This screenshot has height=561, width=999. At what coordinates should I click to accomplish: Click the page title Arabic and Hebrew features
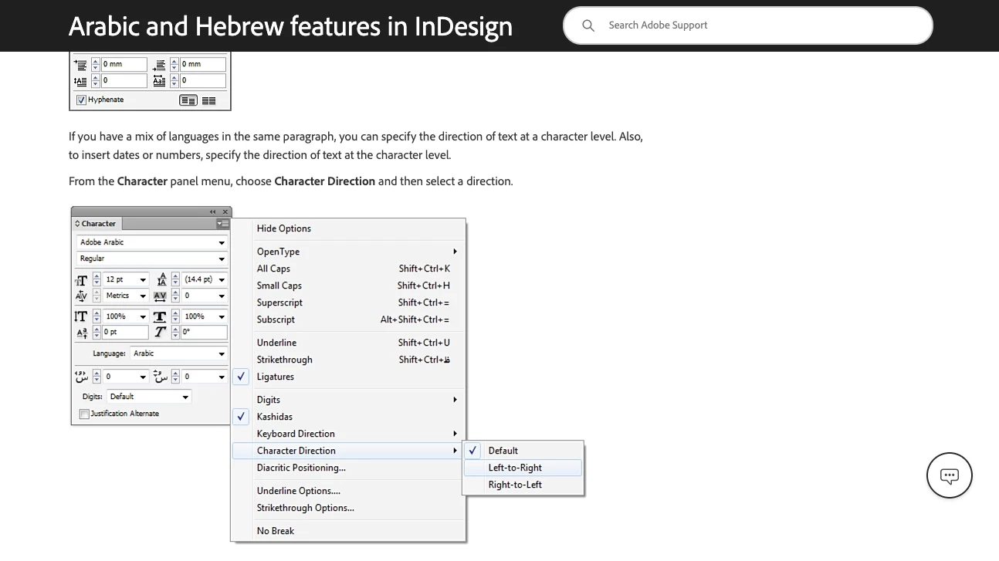pos(290,25)
